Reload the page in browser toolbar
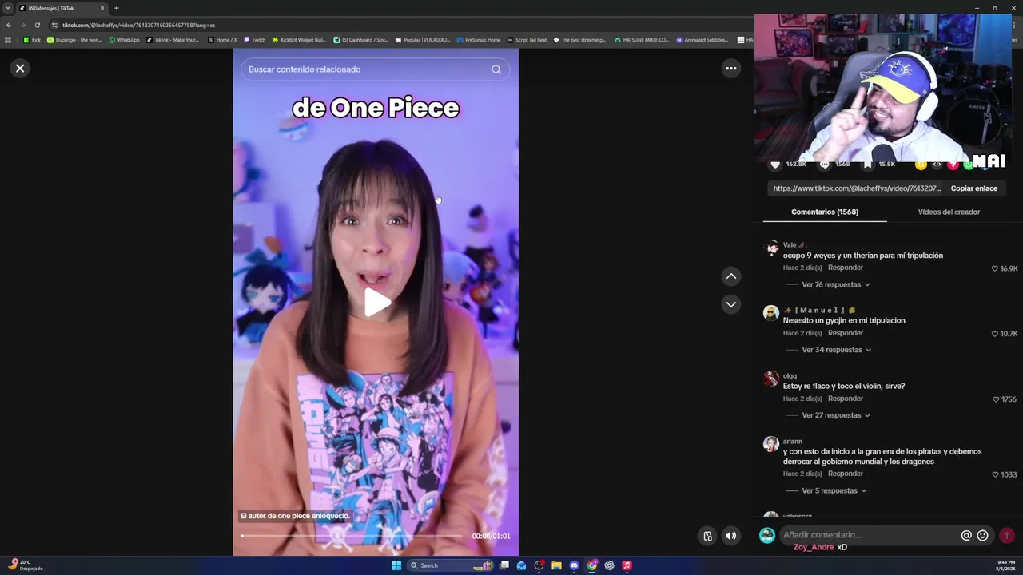This screenshot has width=1023, height=575. point(37,25)
